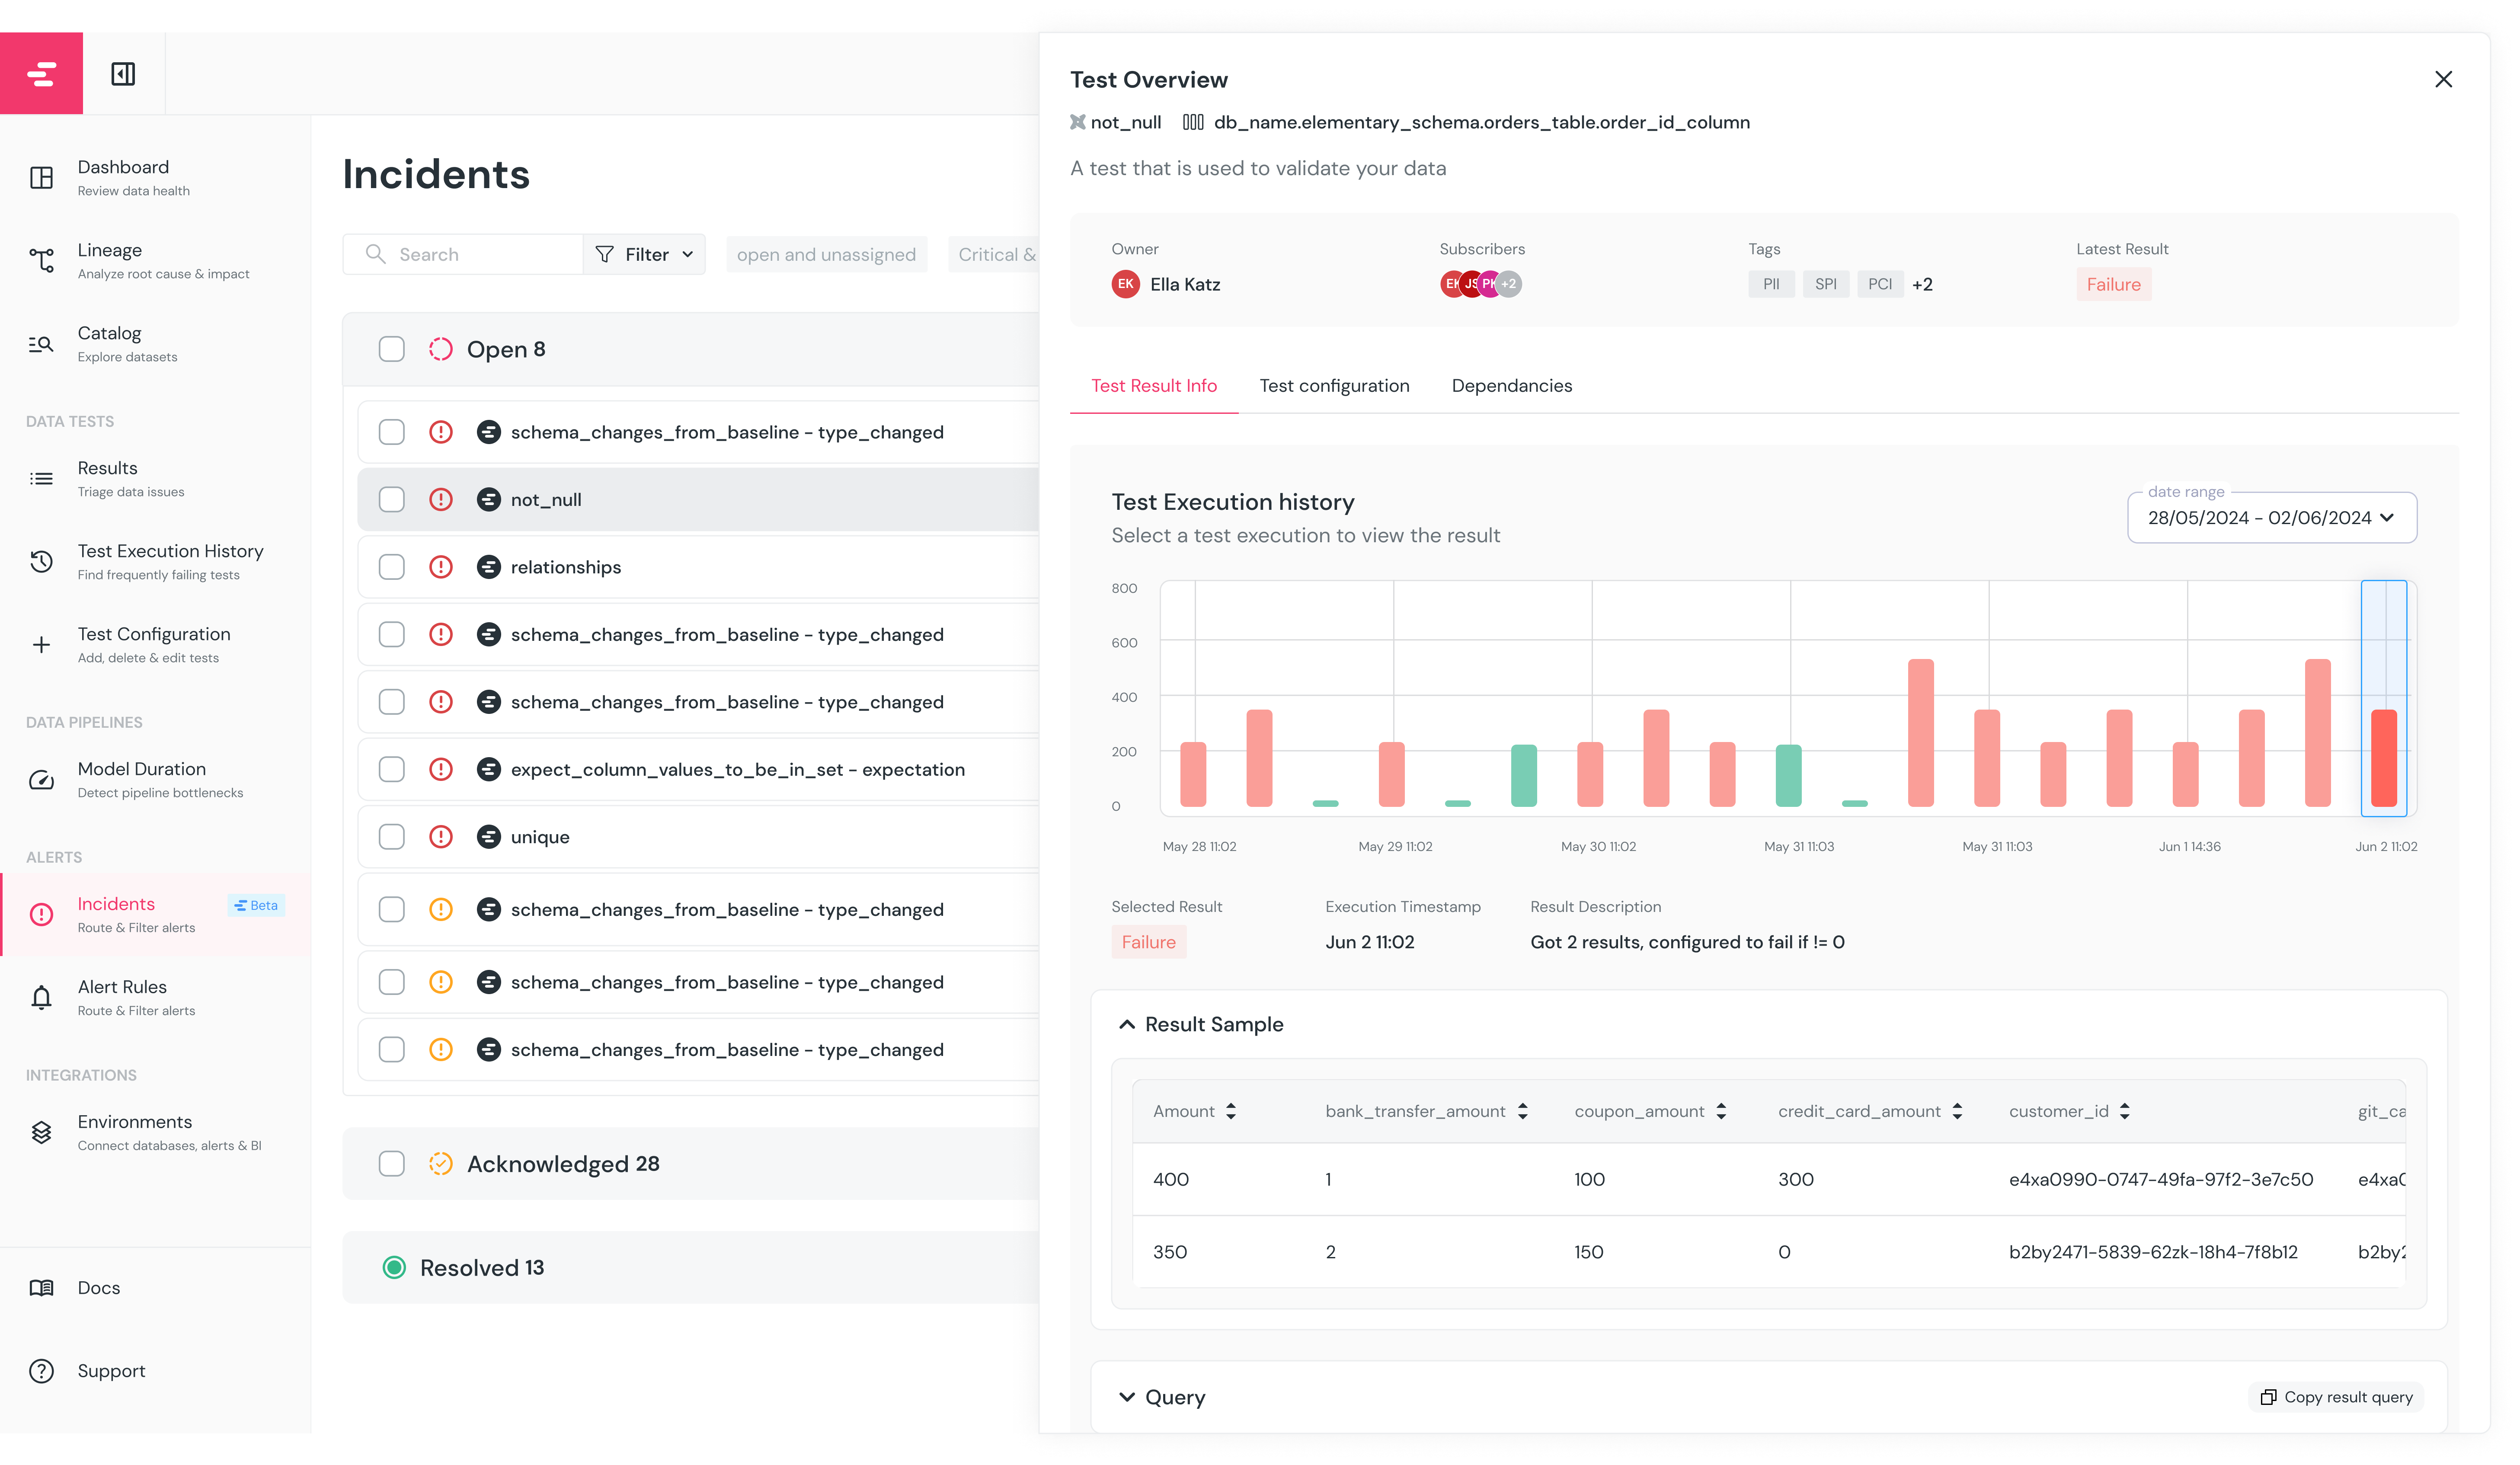Click the Beta badge next to Incidents
Image resolution: width=2520 pixels, height=1465 pixels.
[x=256, y=905]
